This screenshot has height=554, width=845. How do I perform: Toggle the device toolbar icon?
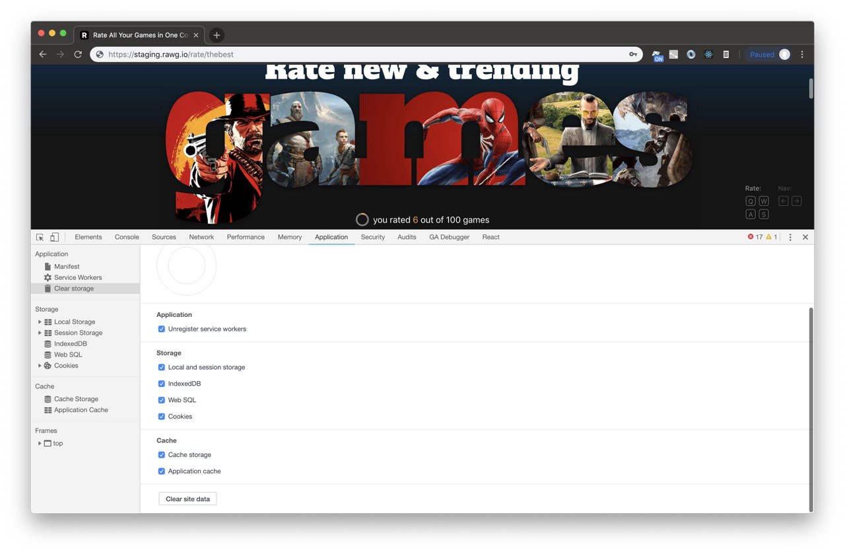click(x=55, y=237)
